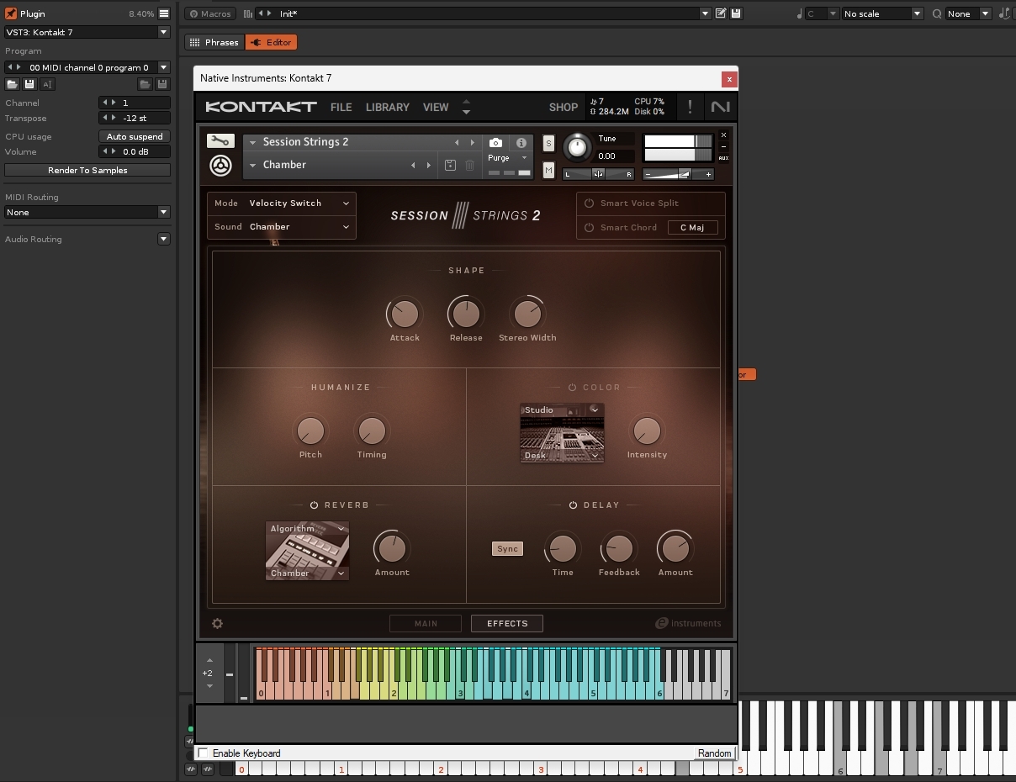Open Kontakt VIEW menu
The height and width of the screenshot is (782, 1016).
click(x=436, y=108)
